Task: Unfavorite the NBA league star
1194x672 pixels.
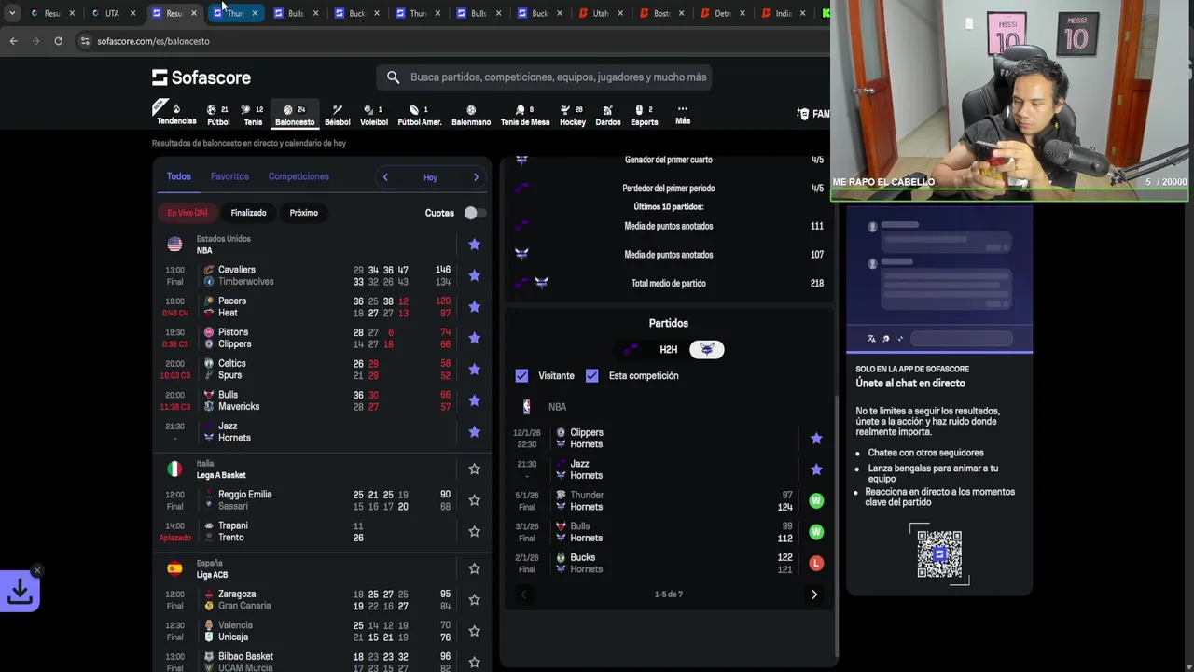Action: point(474,245)
